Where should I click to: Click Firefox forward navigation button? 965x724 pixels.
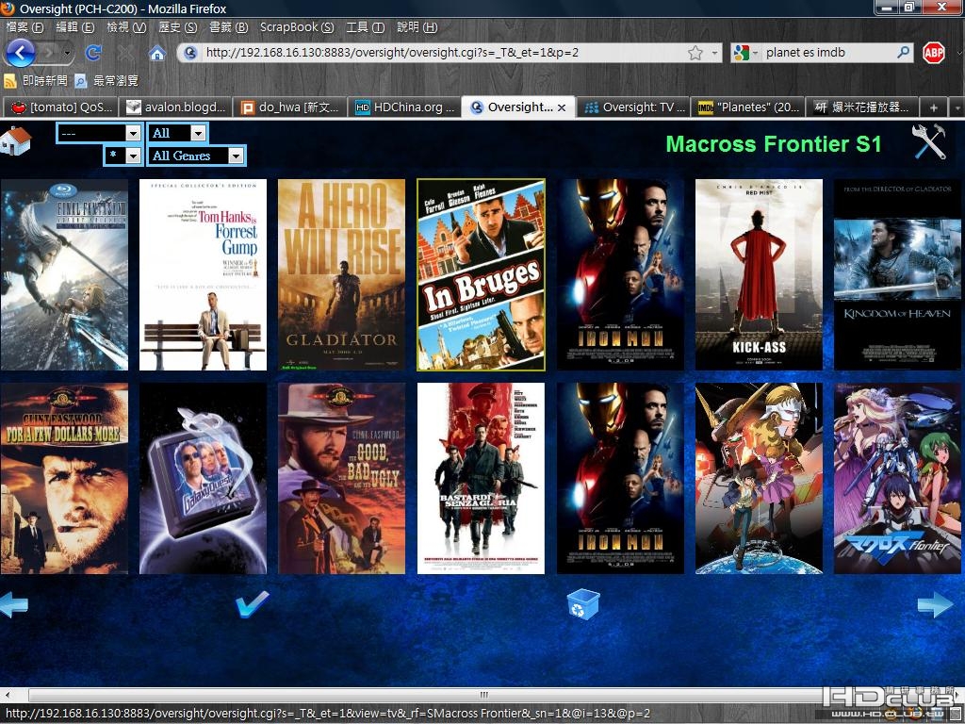[50, 53]
